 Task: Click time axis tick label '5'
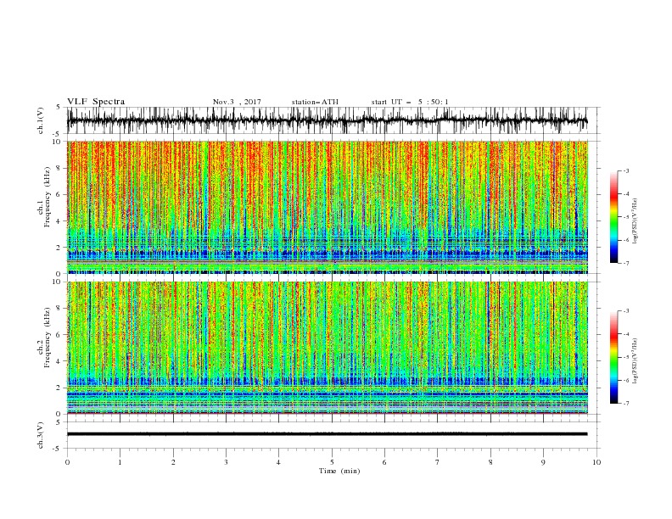[332, 462]
